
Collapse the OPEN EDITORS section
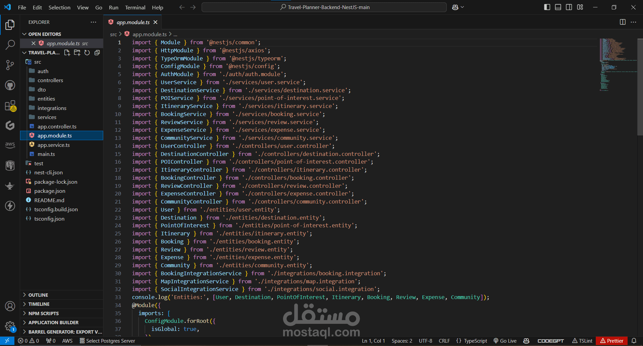(24, 34)
